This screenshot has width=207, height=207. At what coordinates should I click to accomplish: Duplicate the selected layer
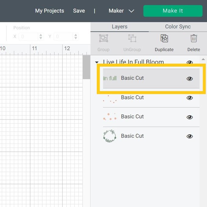164,39
